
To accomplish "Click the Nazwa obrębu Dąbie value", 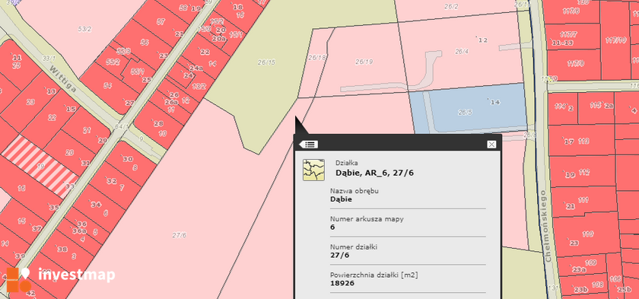I will 341,199.
